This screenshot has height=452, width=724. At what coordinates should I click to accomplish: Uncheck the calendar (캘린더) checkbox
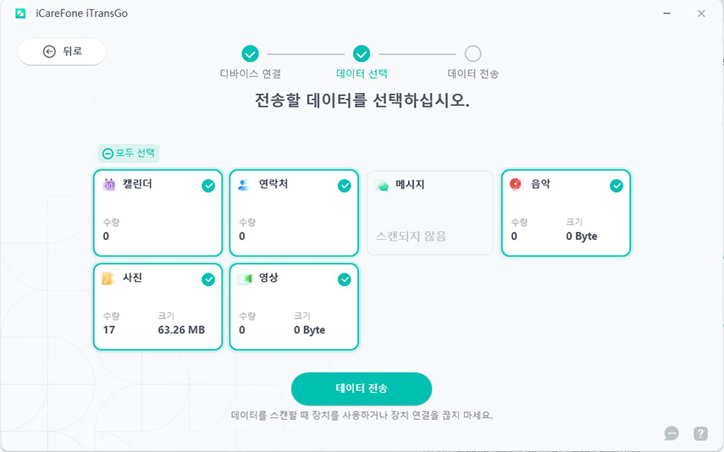208,186
